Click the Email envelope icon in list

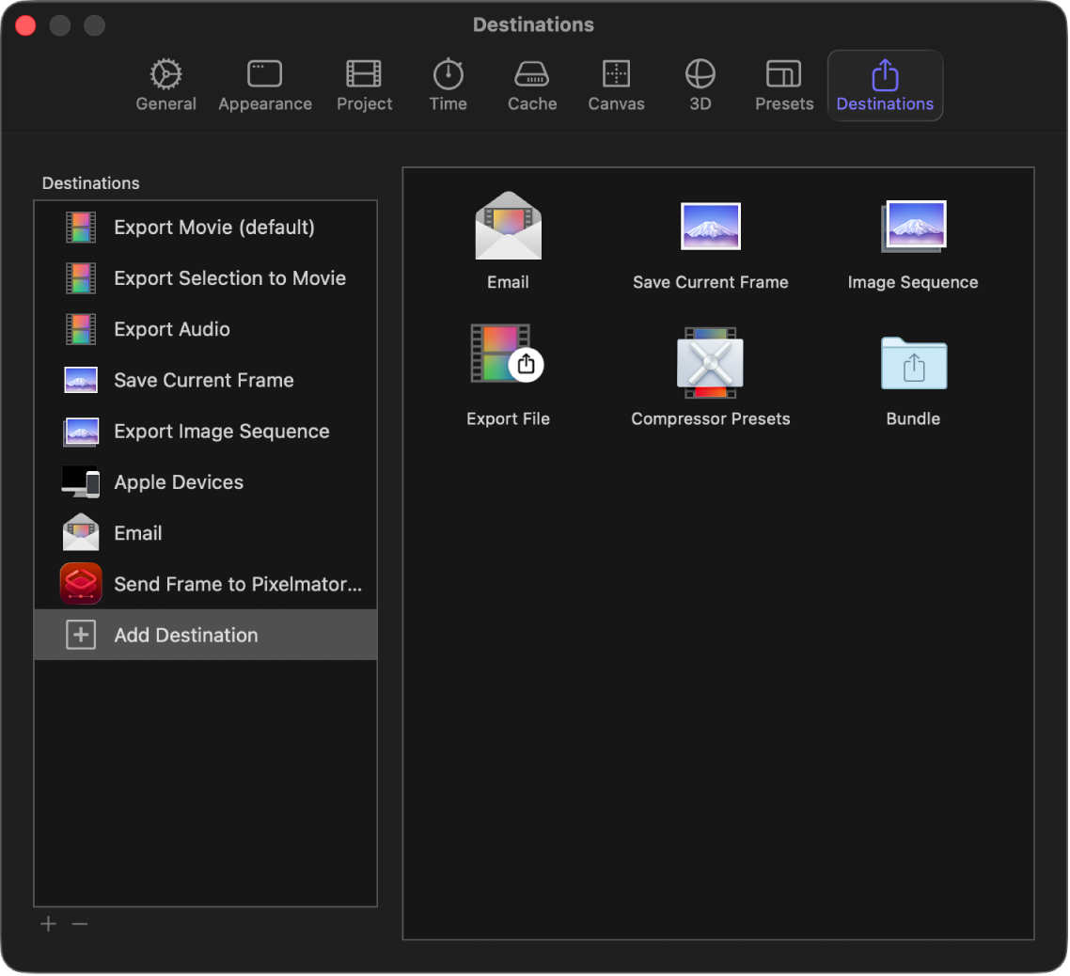[81, 532]
